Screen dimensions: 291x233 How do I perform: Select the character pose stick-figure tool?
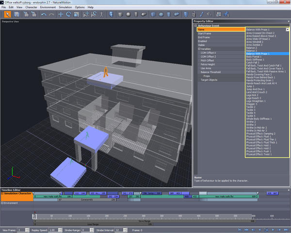click(101, 15)
